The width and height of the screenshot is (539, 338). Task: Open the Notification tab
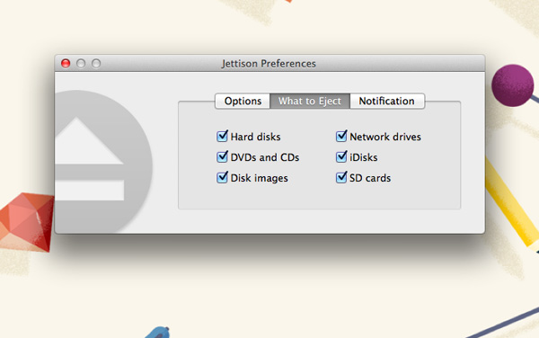tap(386, 101)
